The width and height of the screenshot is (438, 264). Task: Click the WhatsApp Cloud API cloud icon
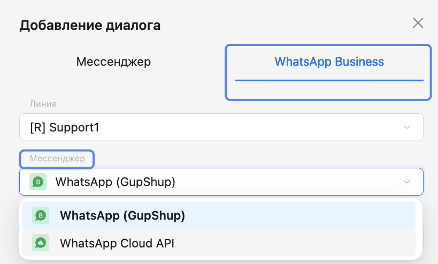41,243
